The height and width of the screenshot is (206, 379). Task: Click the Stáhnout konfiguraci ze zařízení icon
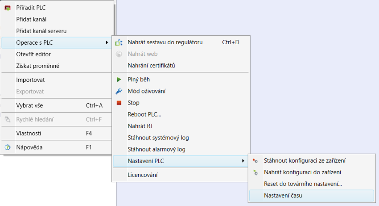coord(255,161)
